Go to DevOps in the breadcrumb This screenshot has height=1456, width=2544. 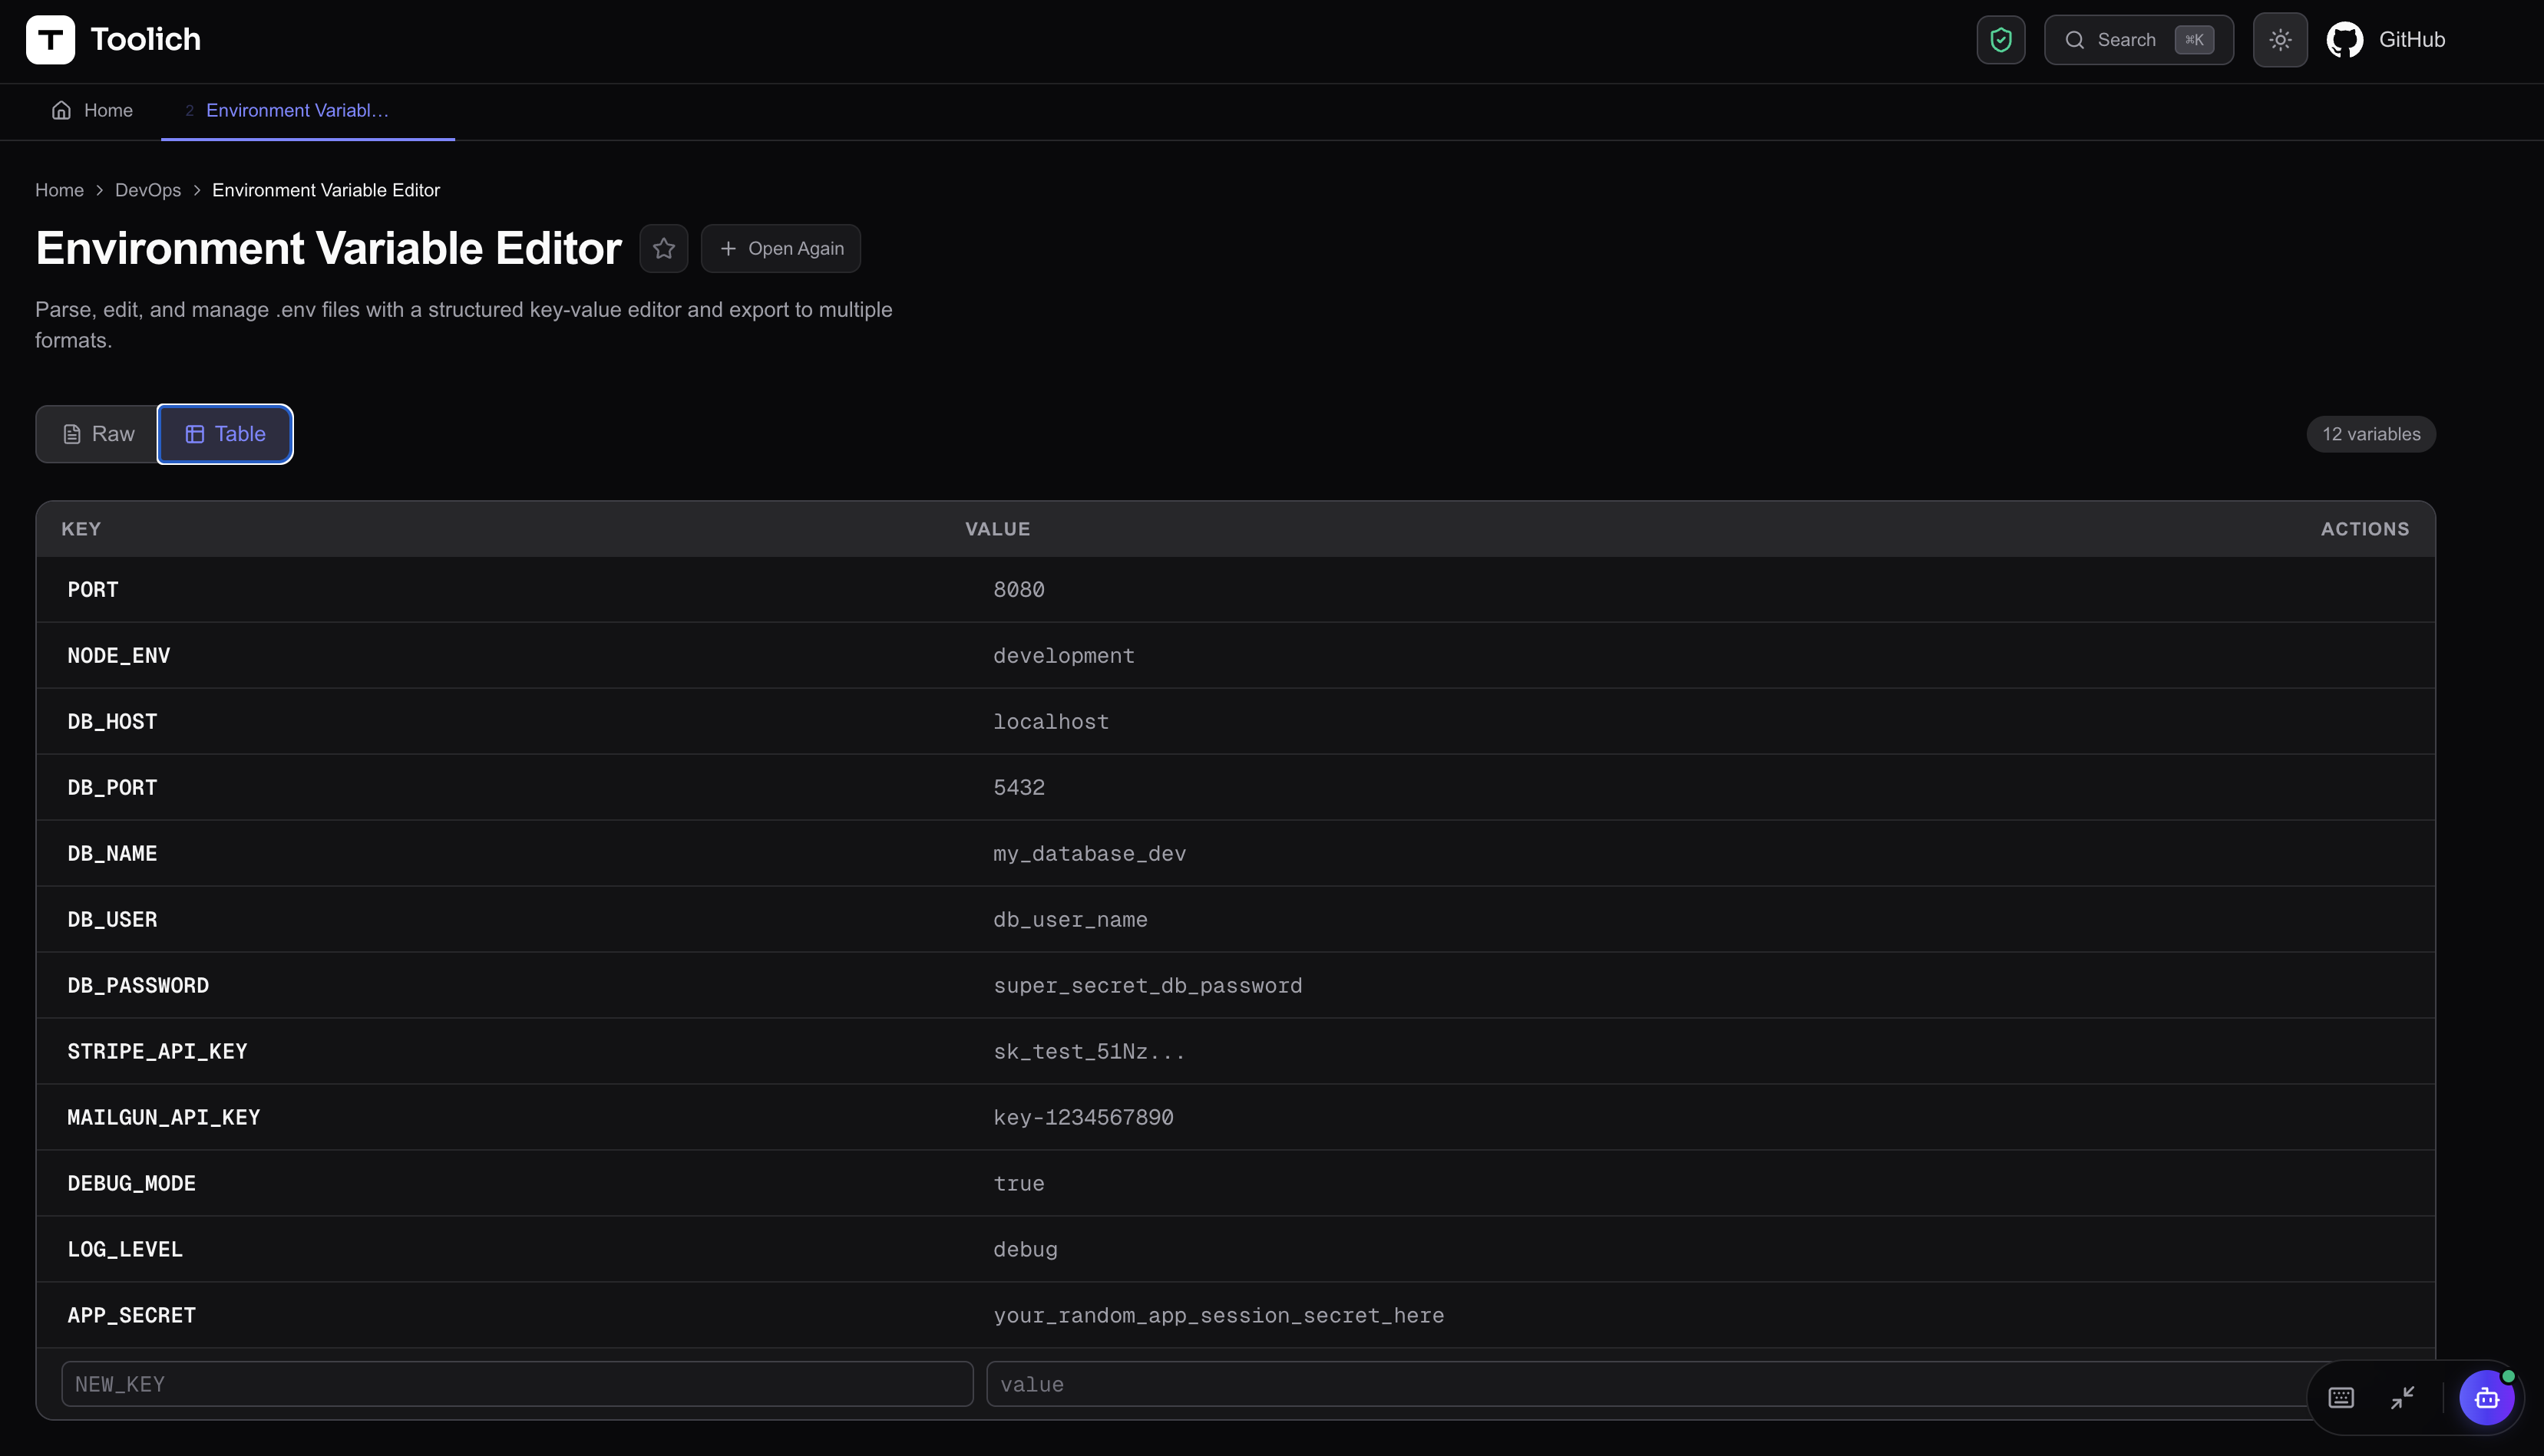(148, 190)
